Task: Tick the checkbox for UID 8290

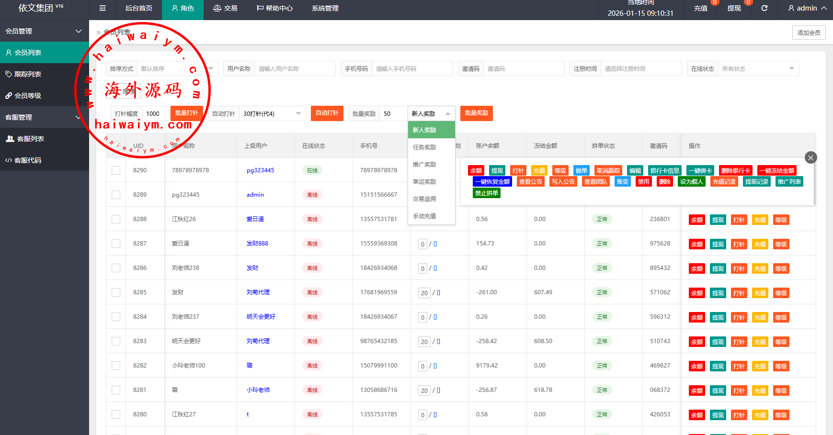Action: click(116, 170)
